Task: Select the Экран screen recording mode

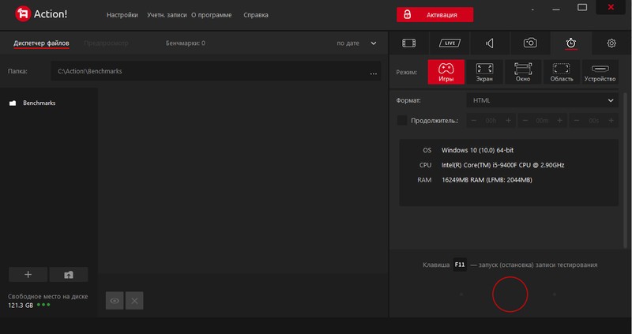Action: (x=484, y=72)
